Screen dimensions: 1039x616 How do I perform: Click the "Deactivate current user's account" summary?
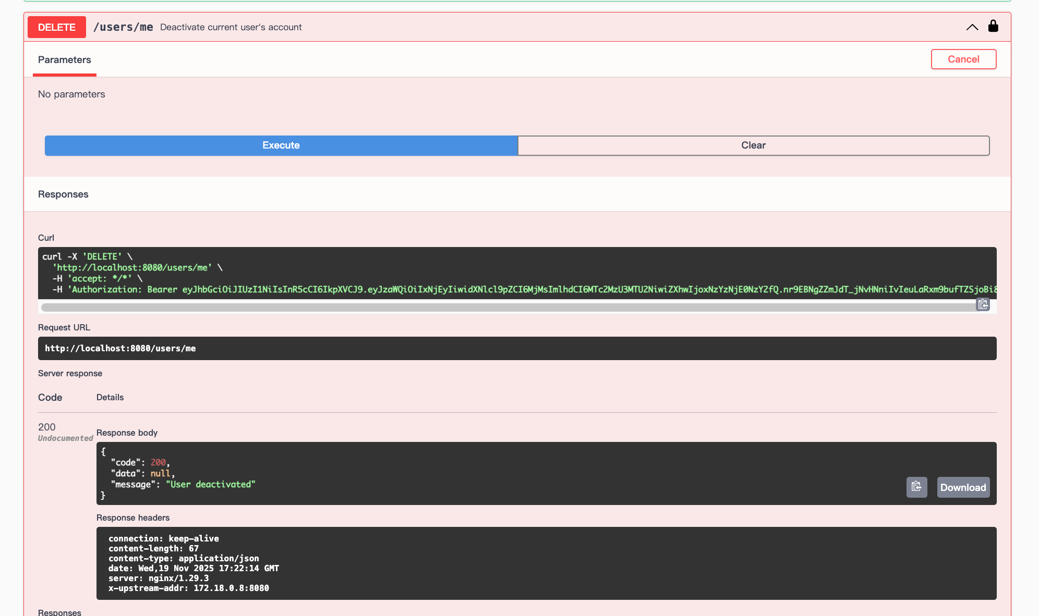(x=231, y=27)
